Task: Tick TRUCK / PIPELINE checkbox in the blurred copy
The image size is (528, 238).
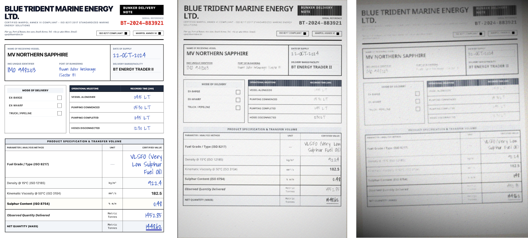Action: click(418, 109)
